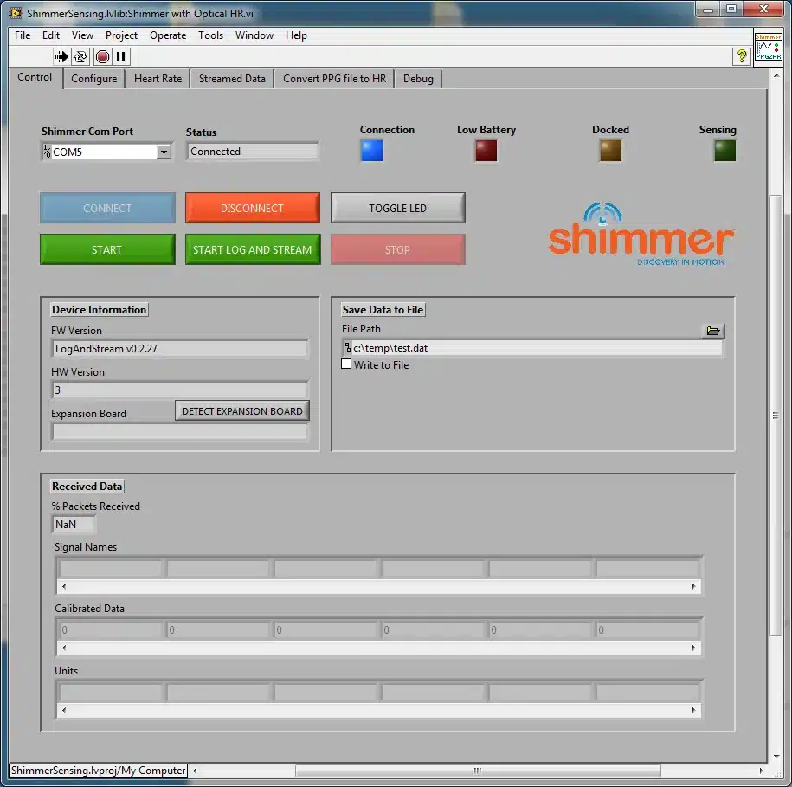The image size is (792, 787).
Task: Click the green Sensing indicator LED
Action: pos(724,151)
